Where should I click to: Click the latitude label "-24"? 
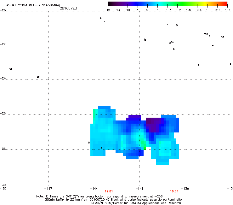3,78
